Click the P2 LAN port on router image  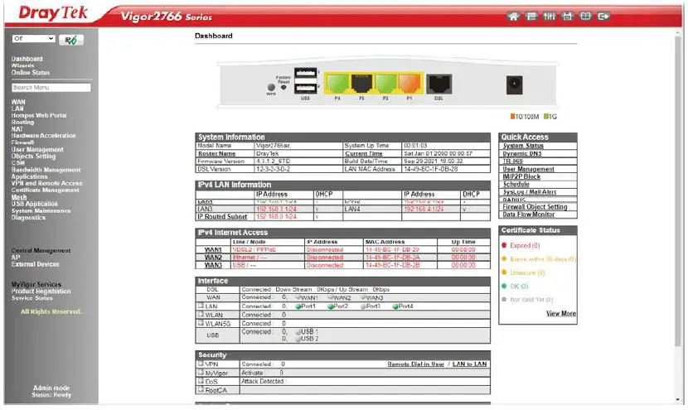(x=385, y=84)
